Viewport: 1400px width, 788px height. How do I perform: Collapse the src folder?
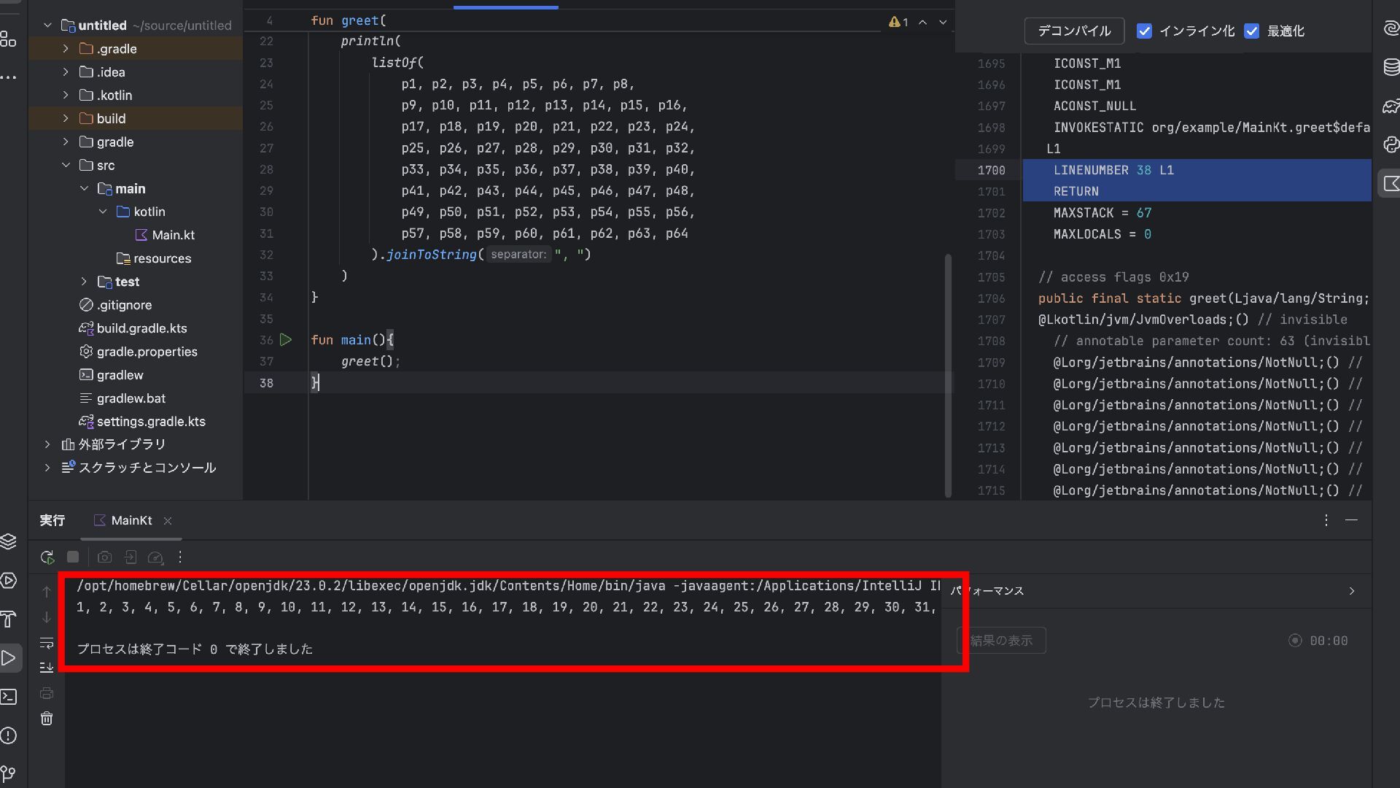[x=66, y=166]
